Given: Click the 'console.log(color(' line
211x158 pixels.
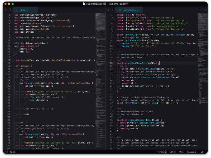Looking at the screenshot, I should [x=146, y=86].
